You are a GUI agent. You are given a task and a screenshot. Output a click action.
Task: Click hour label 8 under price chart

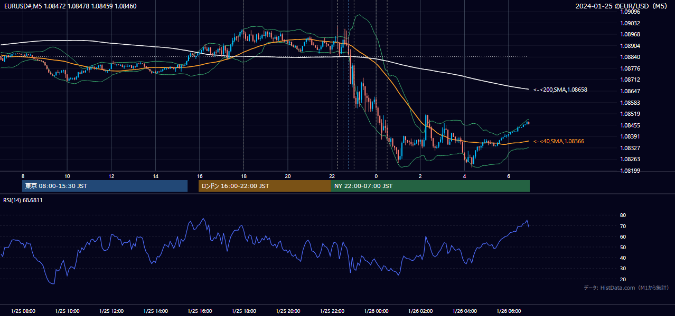pos(23,176)
